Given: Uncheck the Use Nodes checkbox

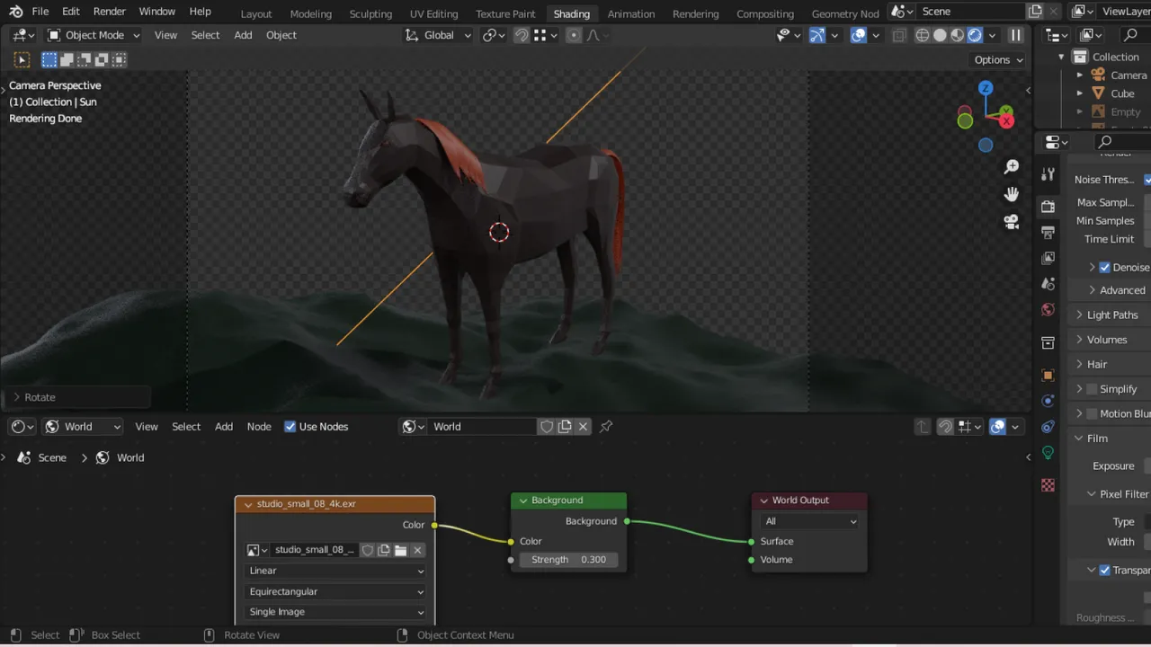Looking at the screenshot, I should coord(290,427).
